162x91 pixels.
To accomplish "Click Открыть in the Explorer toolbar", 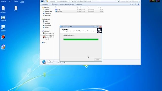I will pyautogui.click(x=55, y=4).
